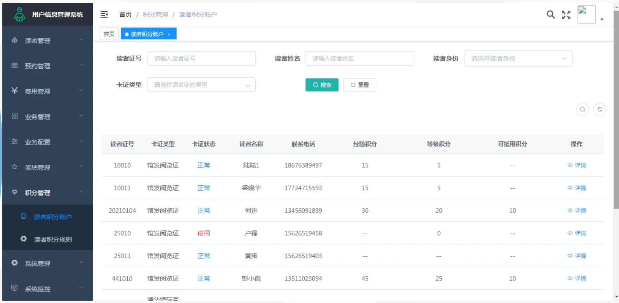Expand the 费用管理 menu chevron
This screenshot has width=619, height=303.
pos(81,90)
